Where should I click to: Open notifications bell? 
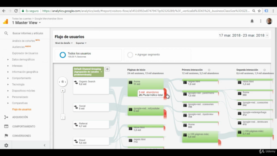[252, 21]
